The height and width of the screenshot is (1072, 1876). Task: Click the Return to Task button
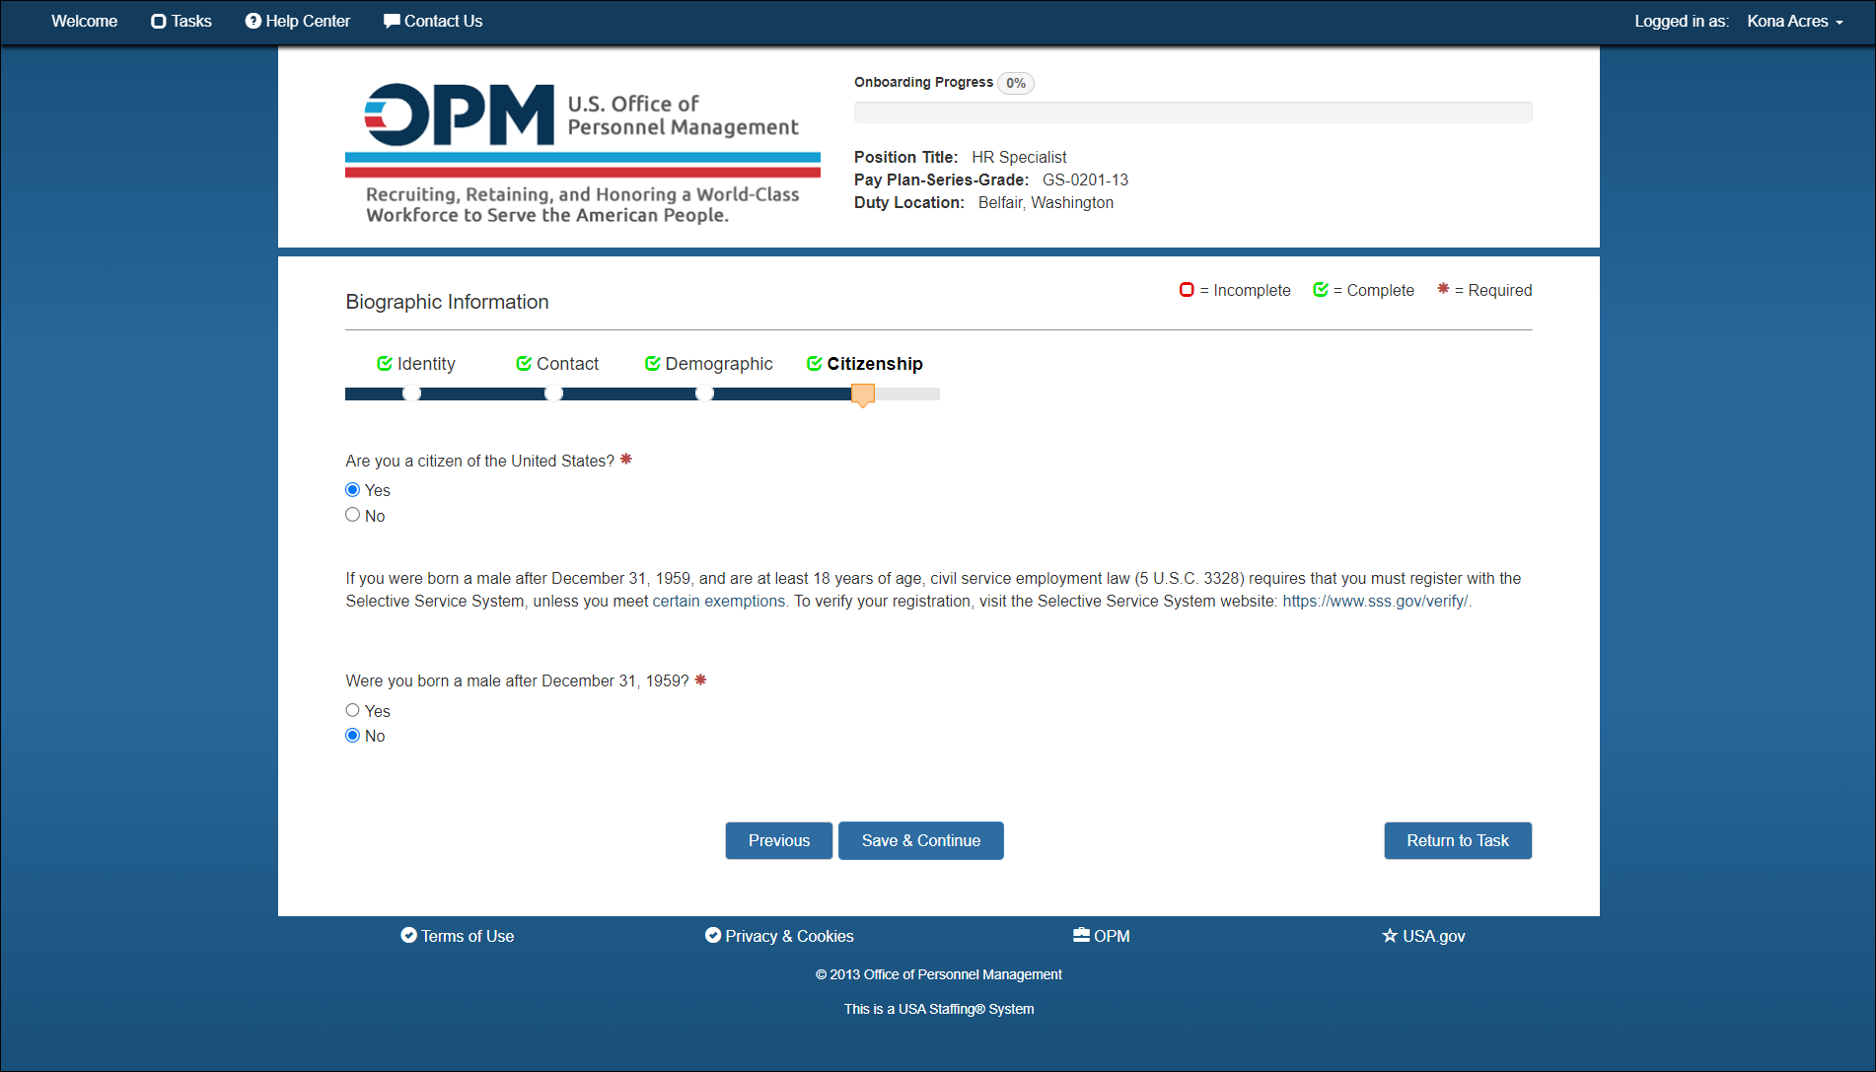pyautogui.click(x=1458, y=841)
